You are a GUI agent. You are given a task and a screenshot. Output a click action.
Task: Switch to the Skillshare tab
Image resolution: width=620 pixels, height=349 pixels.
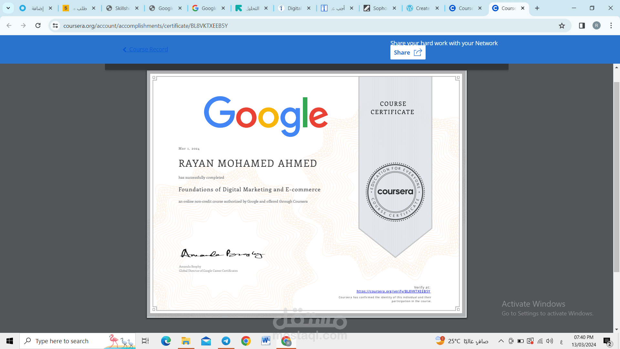122,8
